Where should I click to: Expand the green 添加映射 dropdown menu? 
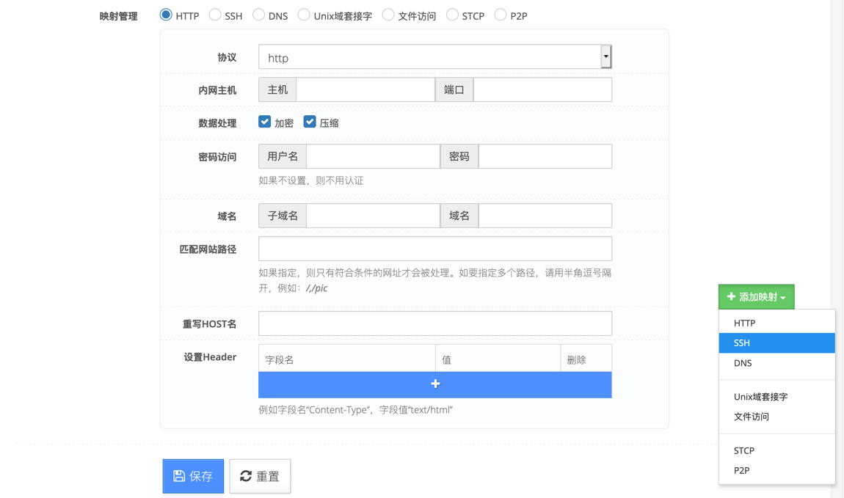pyautogui.click(x=756, y=296)
